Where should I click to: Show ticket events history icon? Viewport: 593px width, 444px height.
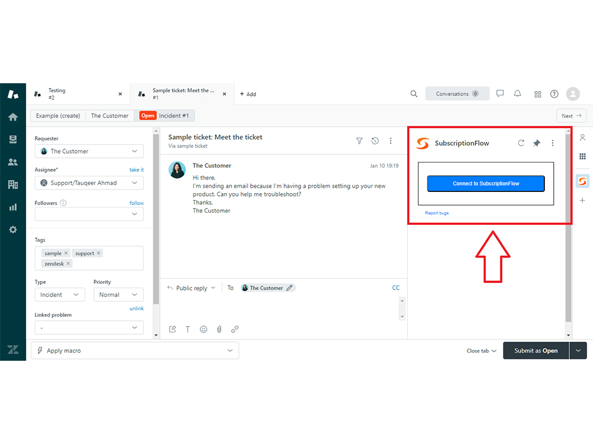[375, 140]
